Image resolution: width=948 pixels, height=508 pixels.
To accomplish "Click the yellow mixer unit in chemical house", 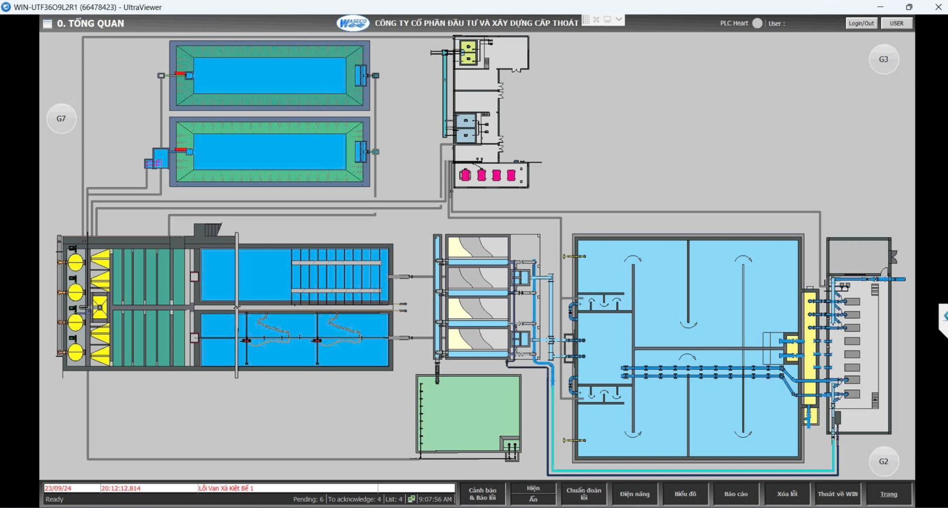I will pos(468,53).
